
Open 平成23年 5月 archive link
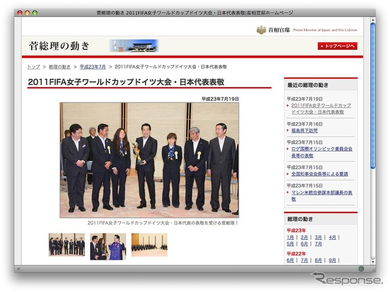(x=290, y=244)
